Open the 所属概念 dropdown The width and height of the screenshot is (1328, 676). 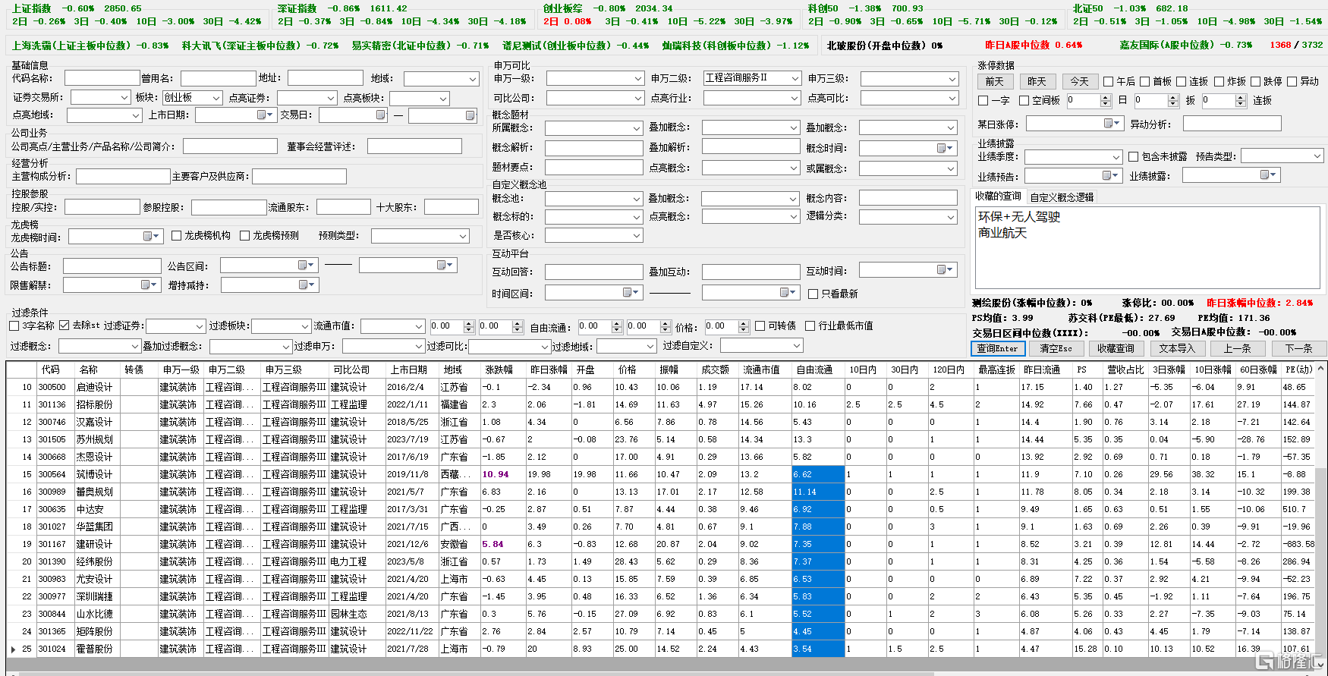coord(594,128)
